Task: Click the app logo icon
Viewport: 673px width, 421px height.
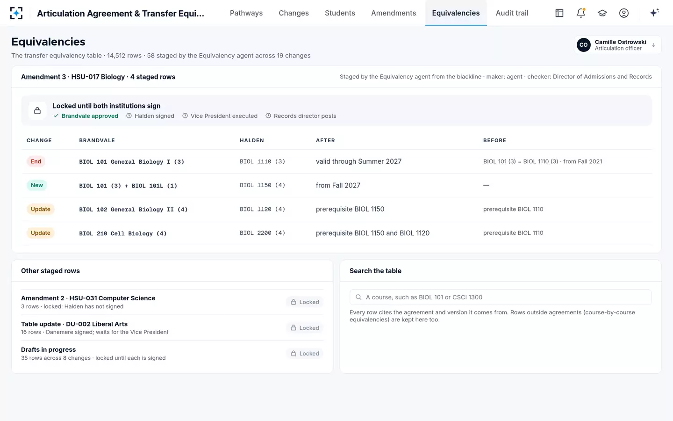Action: (x=16, y=13)
